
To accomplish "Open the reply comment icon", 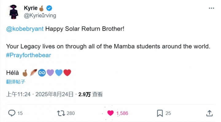I will point(12,113).
